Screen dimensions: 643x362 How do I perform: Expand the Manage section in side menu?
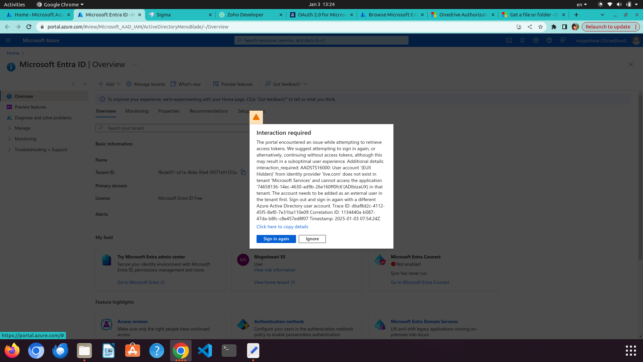44,128
